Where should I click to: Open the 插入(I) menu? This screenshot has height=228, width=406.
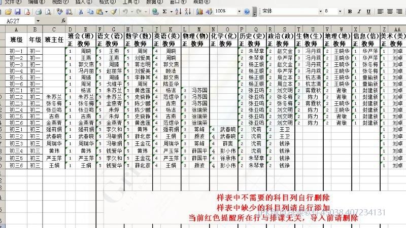point(84,2)
